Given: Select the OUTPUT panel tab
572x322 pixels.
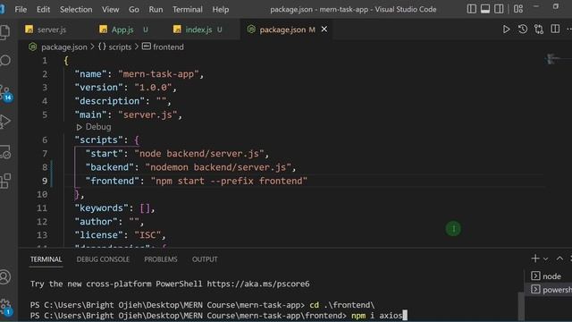Looking at the screenshot, I should (205, 259).
